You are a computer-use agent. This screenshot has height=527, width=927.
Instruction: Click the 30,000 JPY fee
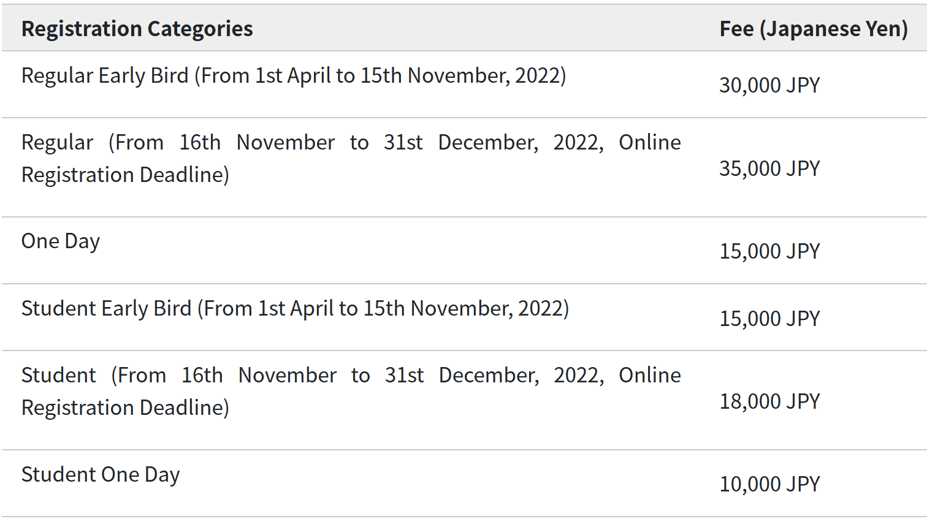[x=769, y=85]
